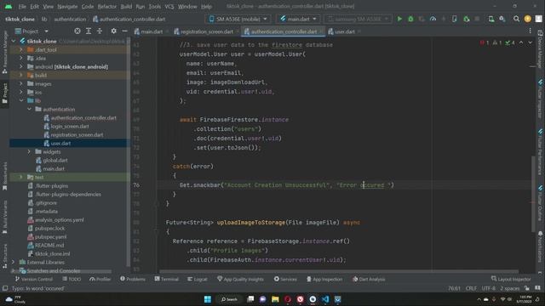The height and width of the screenshot is (306, 545).
Task: Open the Project panel gear options
Action: click(113, 31)
